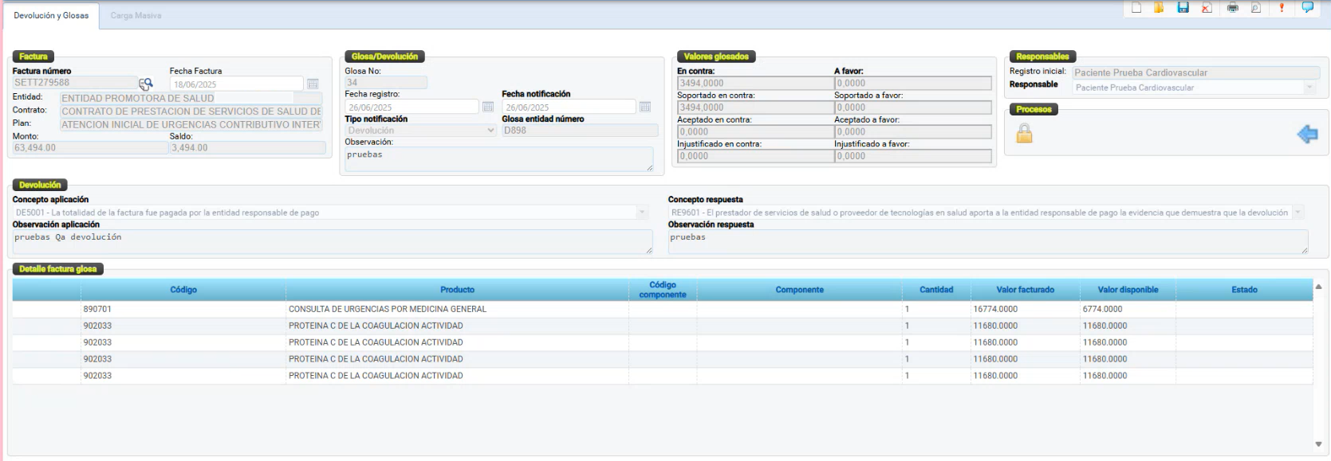Open the Fecha Factura calendar picker
The height and width of the screenshot is (461, 1331).
313,84
